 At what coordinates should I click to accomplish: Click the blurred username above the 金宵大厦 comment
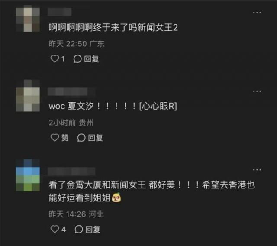(x=71, y=171)
